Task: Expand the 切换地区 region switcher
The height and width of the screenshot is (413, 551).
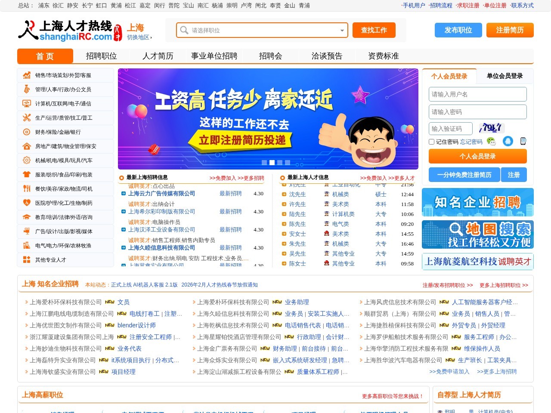Action: click(139, 37)
